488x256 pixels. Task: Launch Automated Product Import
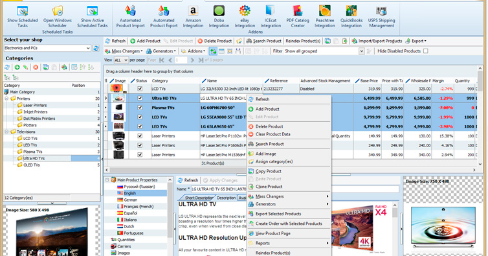[x=130, y=17]
